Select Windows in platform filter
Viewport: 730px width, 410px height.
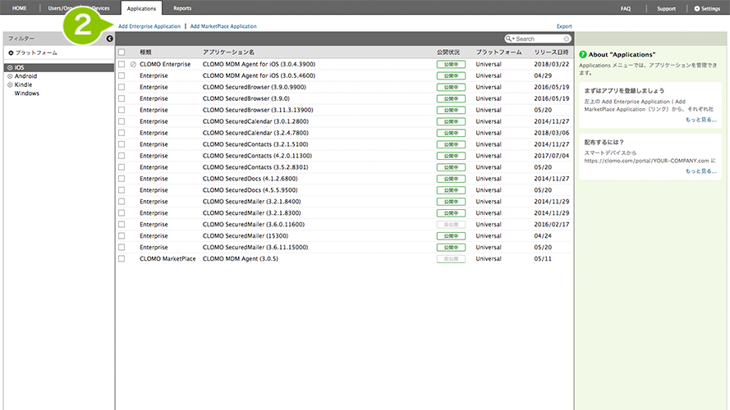coord(26,93)
